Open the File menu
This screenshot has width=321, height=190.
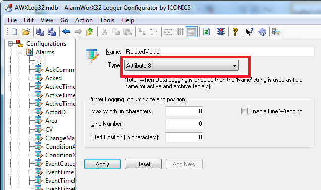[12, 20]
